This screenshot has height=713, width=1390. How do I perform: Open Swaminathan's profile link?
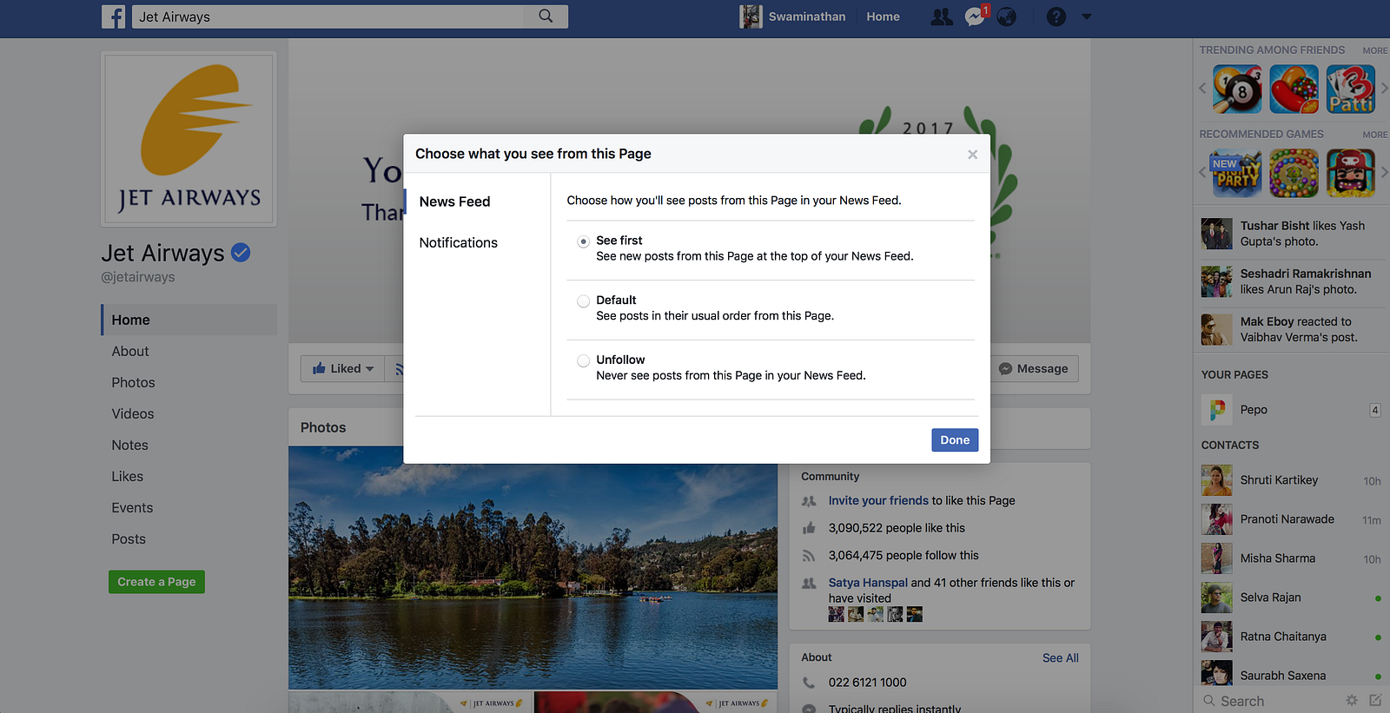coord(792,17)
